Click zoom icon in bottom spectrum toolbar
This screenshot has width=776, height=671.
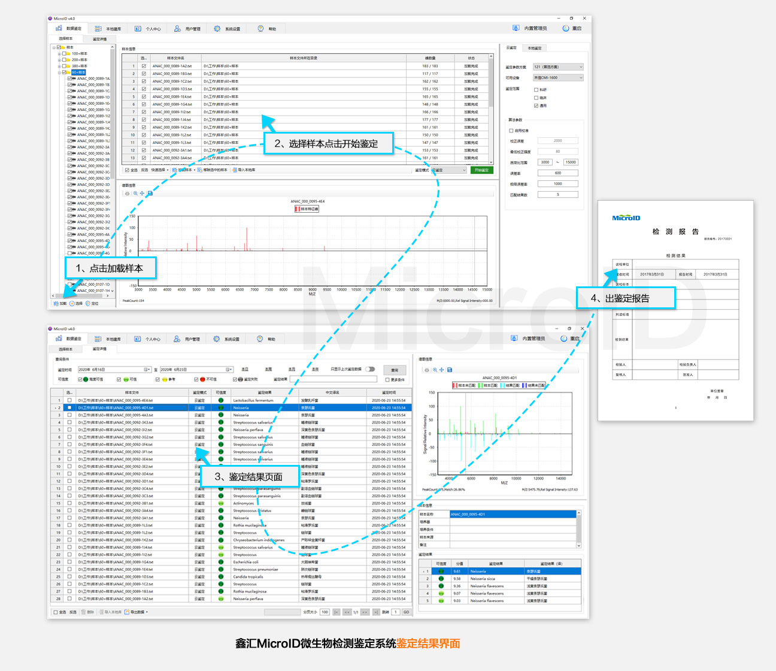[435, 370]
